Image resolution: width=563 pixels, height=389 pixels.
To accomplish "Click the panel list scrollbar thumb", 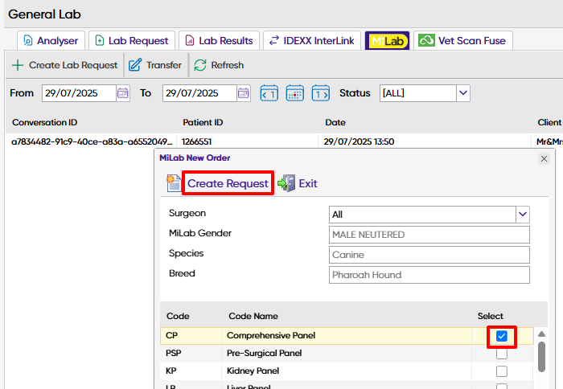I will click(x=542, y=357).
